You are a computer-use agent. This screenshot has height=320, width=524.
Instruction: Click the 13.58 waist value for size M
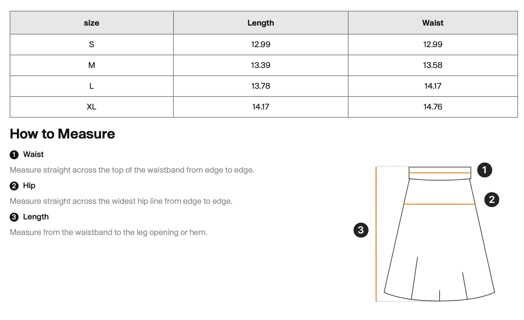pyautogui.click(x=433, y=65)
